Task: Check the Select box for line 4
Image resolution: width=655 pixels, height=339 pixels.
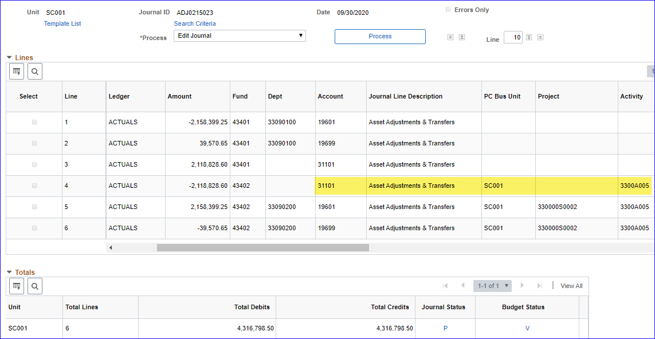Action: coord(34,186)
